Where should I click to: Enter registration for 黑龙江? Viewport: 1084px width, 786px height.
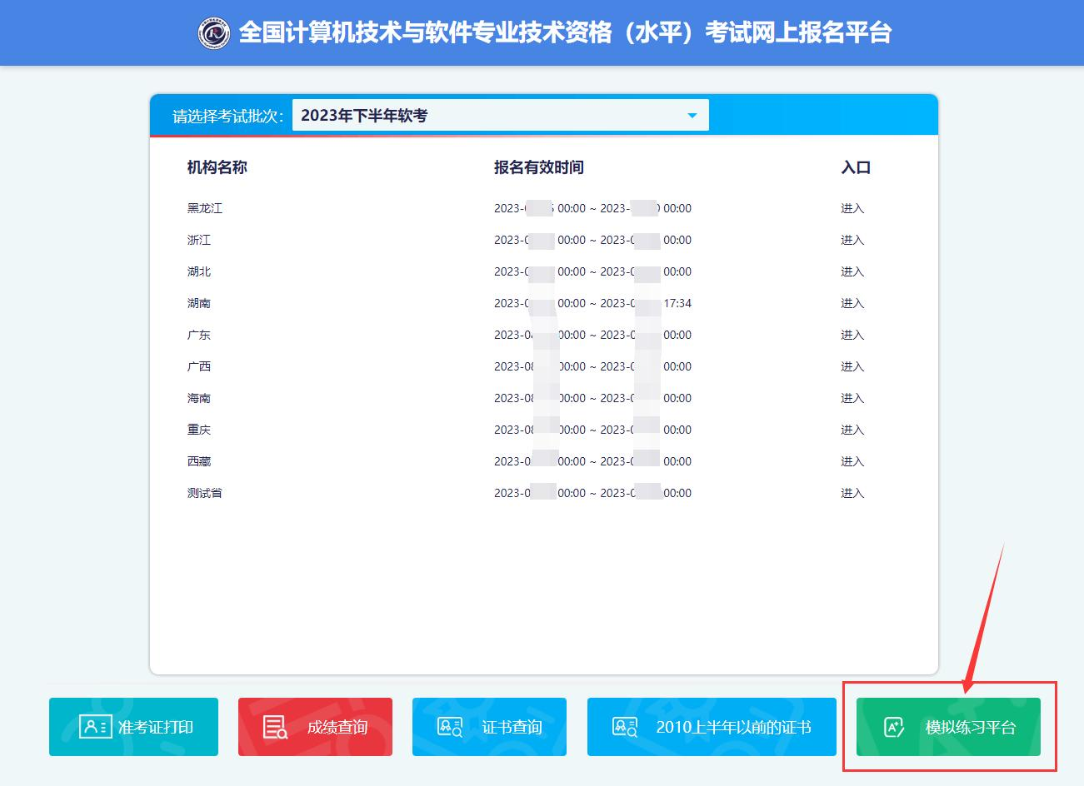pyautogui.click(x=852, y=208)
